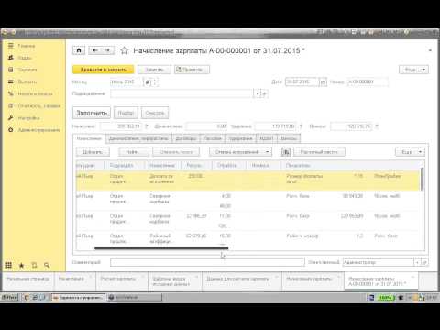Screen dimensions: 440x330
Task: Click the Подбор button
Action: pyautogui.click(x=126, y=113)
